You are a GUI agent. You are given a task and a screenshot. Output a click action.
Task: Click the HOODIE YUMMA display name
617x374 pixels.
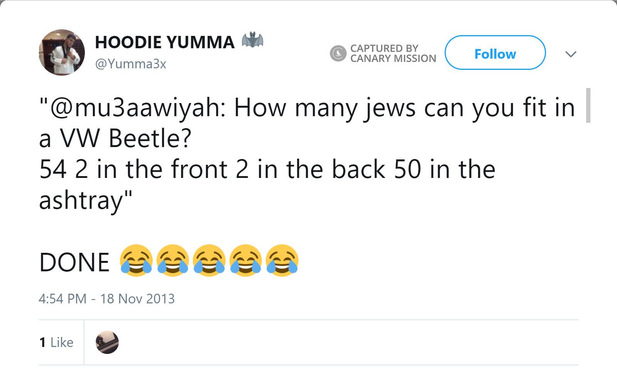coord(165,42)
